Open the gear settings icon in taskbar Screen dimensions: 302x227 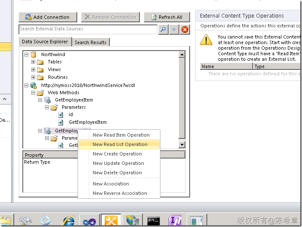[x=46, y=220]
